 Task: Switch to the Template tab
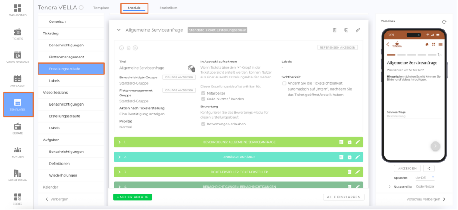[101, 8]
